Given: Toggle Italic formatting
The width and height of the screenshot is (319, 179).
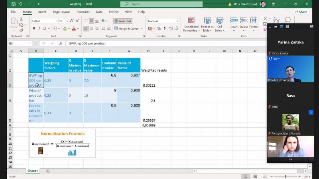Looking at the screenshot, I should pos(39,28).
